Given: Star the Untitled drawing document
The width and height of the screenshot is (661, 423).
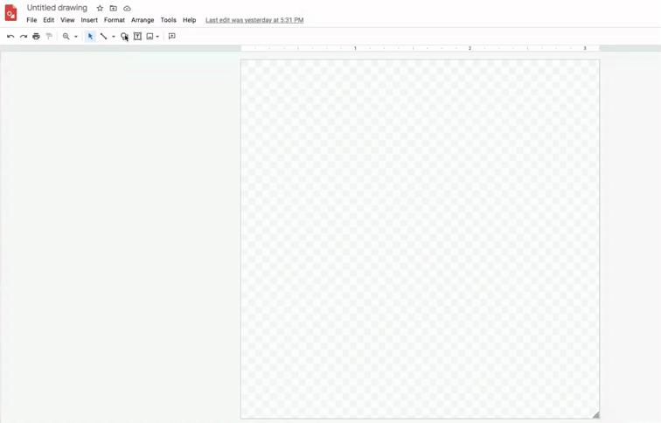Looking at the screenshot, I should pos(100,8).
